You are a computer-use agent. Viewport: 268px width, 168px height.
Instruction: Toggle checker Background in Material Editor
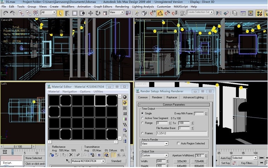pos(125,108)
